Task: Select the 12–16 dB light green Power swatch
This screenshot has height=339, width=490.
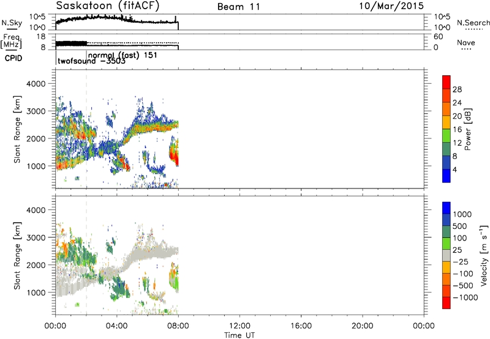Action: coord(447,136)
